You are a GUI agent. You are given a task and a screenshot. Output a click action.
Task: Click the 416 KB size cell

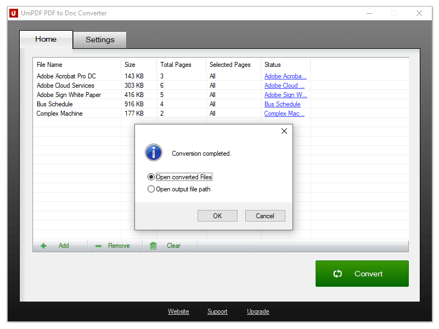click(134, 95)
